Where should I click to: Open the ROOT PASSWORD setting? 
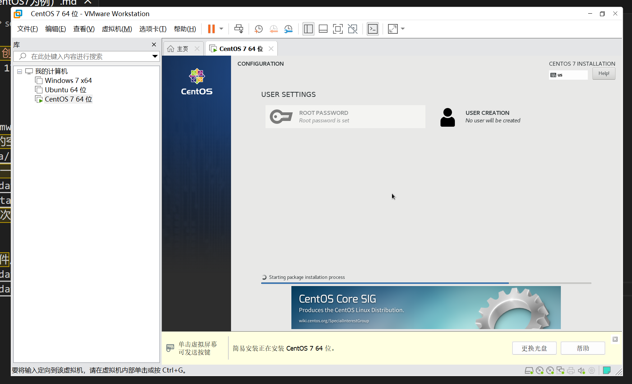(345, 117)
